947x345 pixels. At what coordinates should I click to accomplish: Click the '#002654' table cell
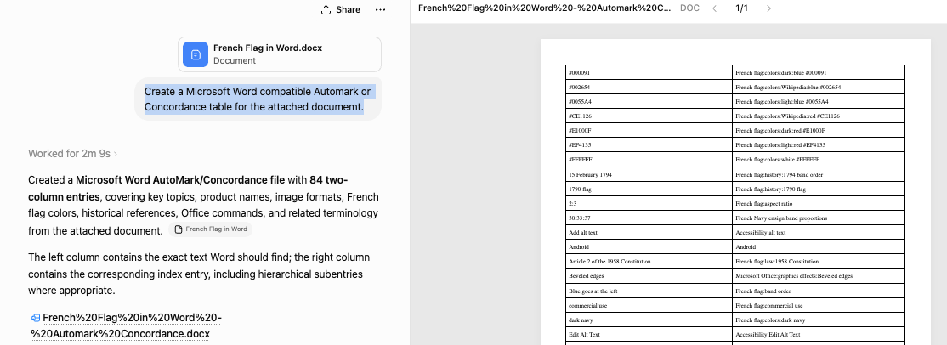coord(649,87)
